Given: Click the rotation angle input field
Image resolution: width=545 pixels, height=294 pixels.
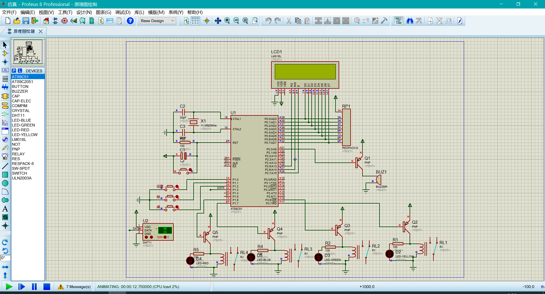Looking at the screenshot, I should 5,258.
